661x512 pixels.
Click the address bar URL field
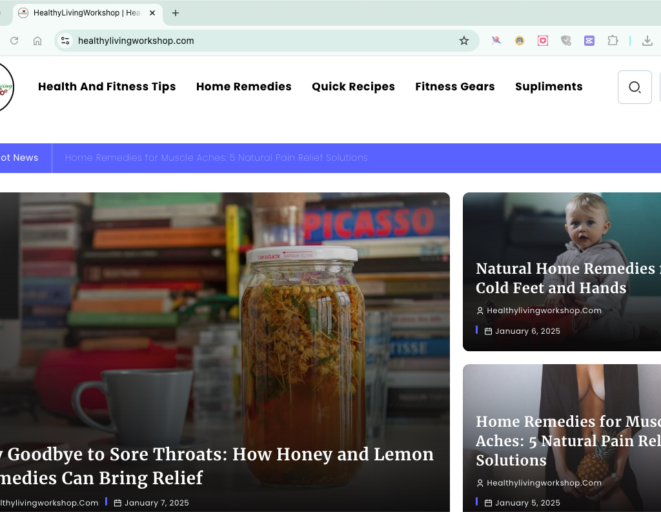(x=258, y=41)
